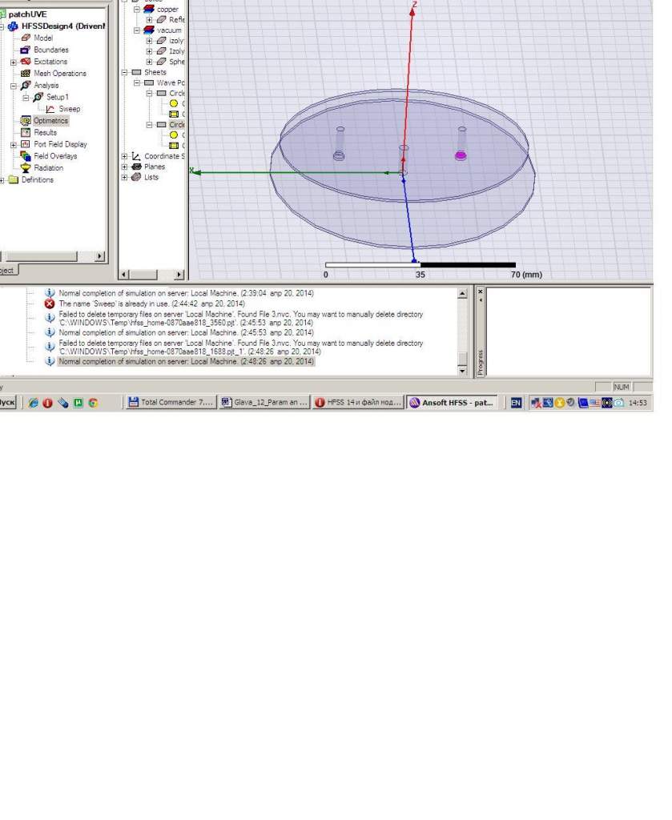Expand the Planes node
The image size is (672, 820).
(124, 167)
